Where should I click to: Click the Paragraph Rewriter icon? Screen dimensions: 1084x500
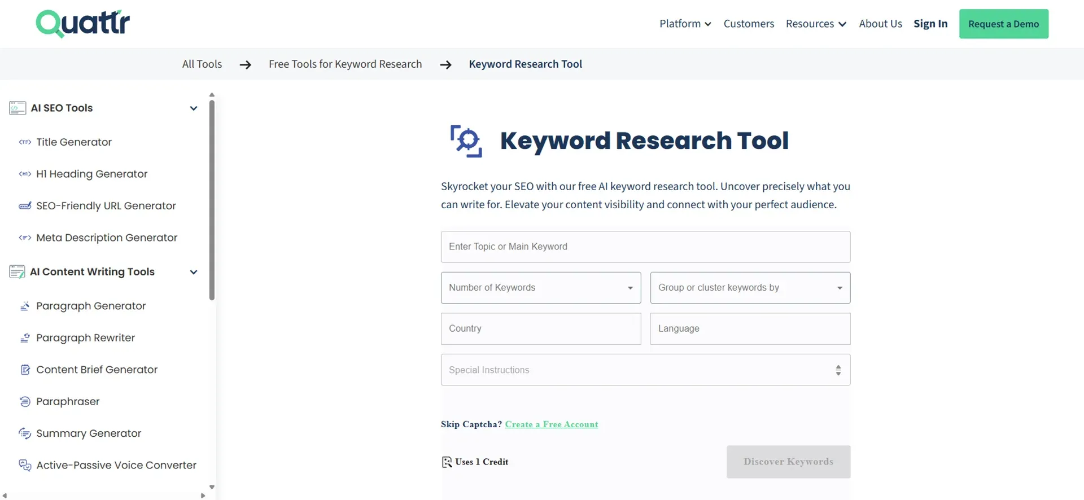(x=25, y=338)
